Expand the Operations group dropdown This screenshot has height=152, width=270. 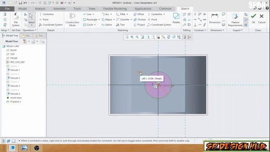point(30,30)
